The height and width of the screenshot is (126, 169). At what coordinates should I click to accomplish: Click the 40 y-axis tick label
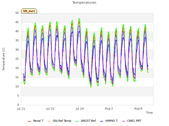click(x=17, y=31)
